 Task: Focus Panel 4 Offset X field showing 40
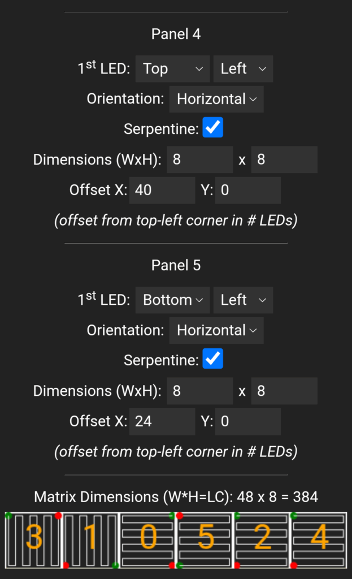click(162, 190)
